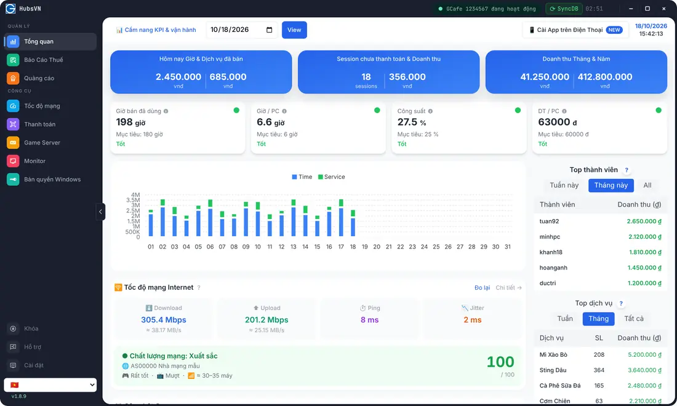Viewport: 677px width, 406px height.
Task: Click the Khóa lock icon
Action: point(13,328)
